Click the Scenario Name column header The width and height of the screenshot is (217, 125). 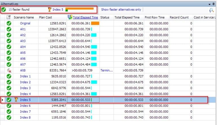click(24, 17)
